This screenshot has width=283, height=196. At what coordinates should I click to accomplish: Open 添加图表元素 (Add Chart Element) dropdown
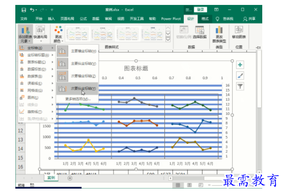[x=25, y=34]
